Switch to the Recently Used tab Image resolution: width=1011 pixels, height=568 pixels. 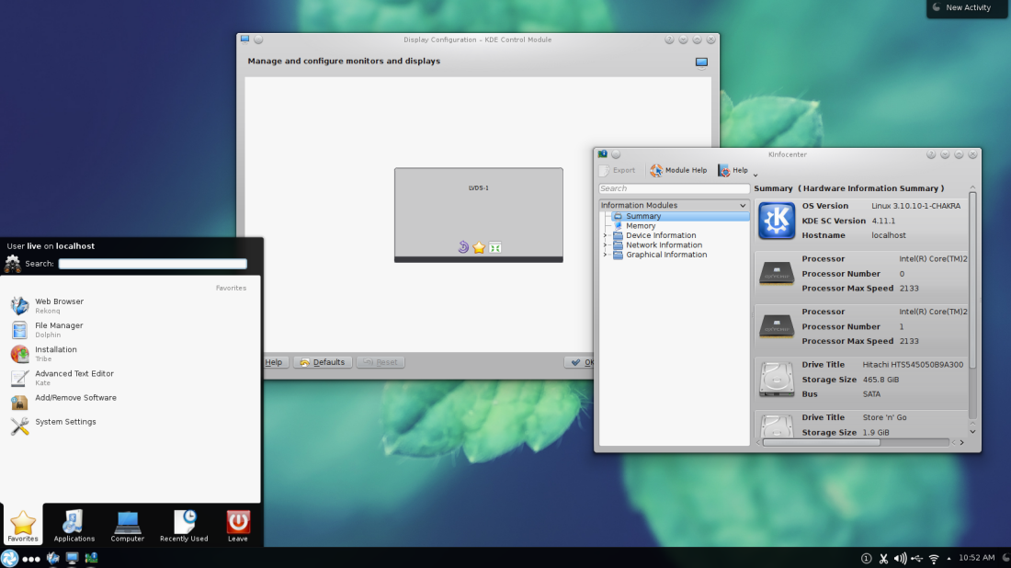point(184,526)
